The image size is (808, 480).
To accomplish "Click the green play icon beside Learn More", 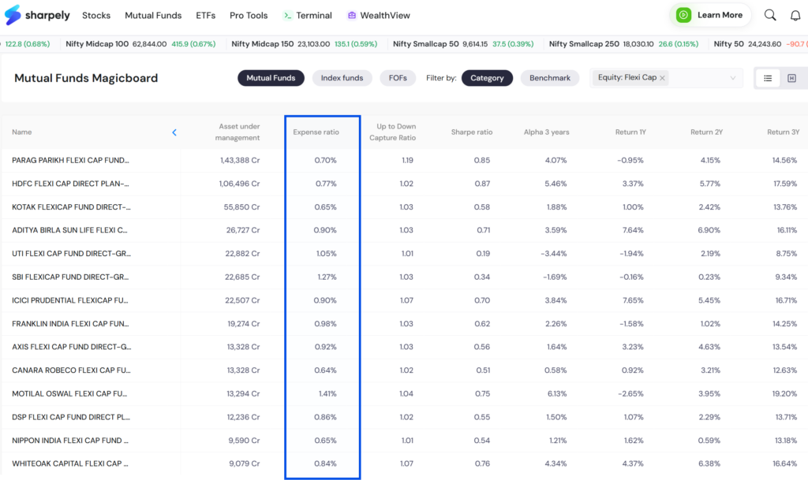I will pyautogui.click(x=684, y=15).
